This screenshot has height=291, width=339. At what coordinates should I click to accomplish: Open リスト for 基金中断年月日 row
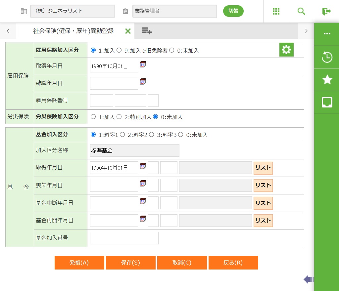[263, 203]
